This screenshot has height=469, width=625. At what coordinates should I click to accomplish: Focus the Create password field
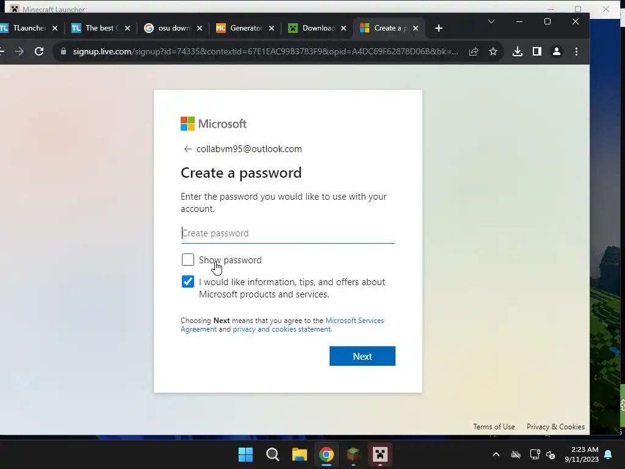pyautogui.click(x=288, y=233)
